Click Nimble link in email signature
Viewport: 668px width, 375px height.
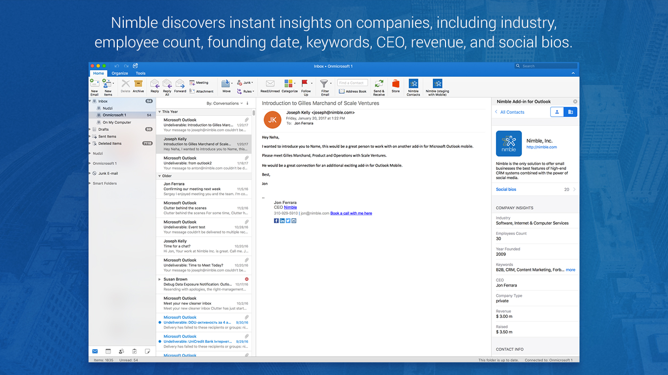[290, 208]
